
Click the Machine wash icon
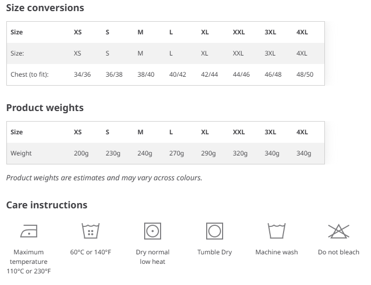pos(277,231)
